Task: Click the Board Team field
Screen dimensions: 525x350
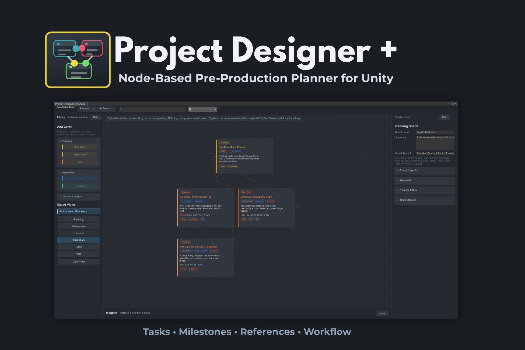Action: (435, 153)
